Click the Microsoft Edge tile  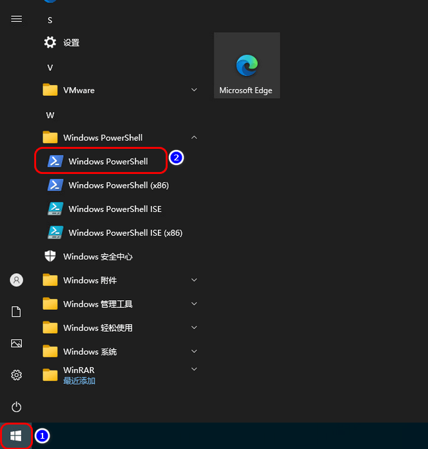246,66
